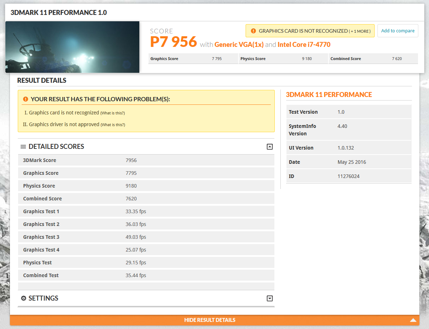The width and height of the screenshot is (429, 329).
Task: Select the Combined Score summary tile
Action: coord(373,59)
